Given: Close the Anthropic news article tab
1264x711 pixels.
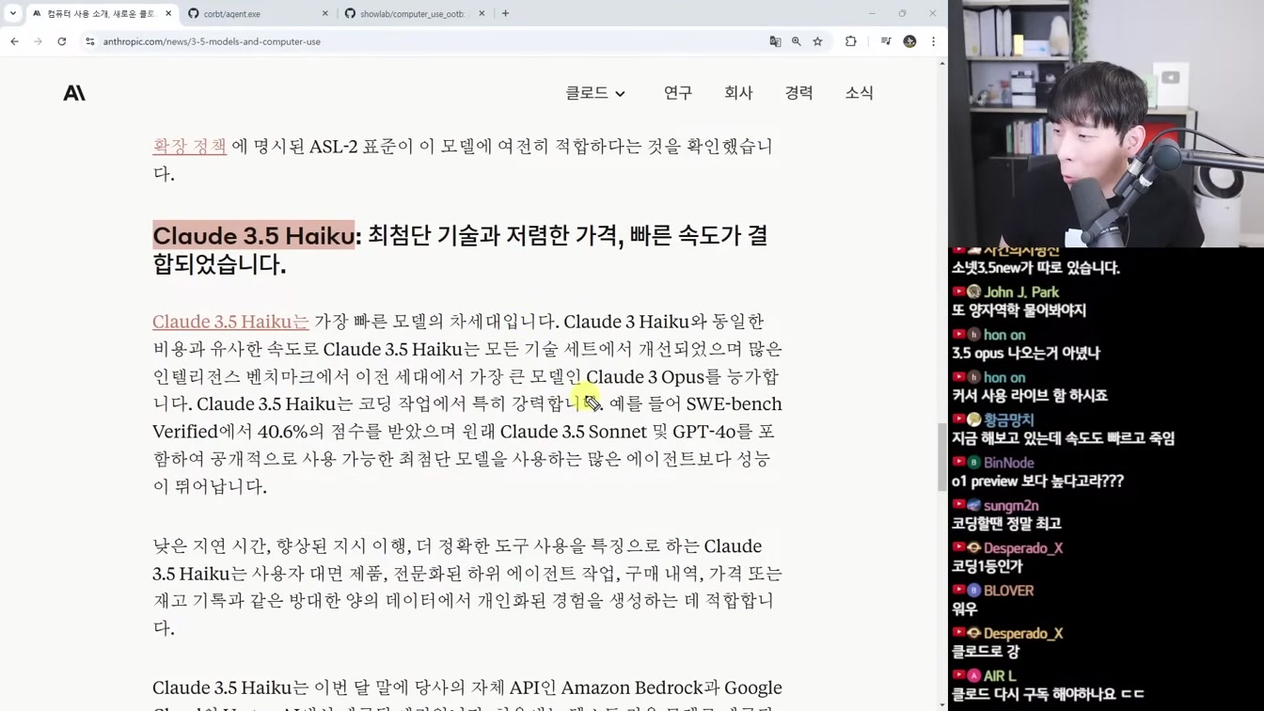Looking at the screenshot, I should coord(168,14).
